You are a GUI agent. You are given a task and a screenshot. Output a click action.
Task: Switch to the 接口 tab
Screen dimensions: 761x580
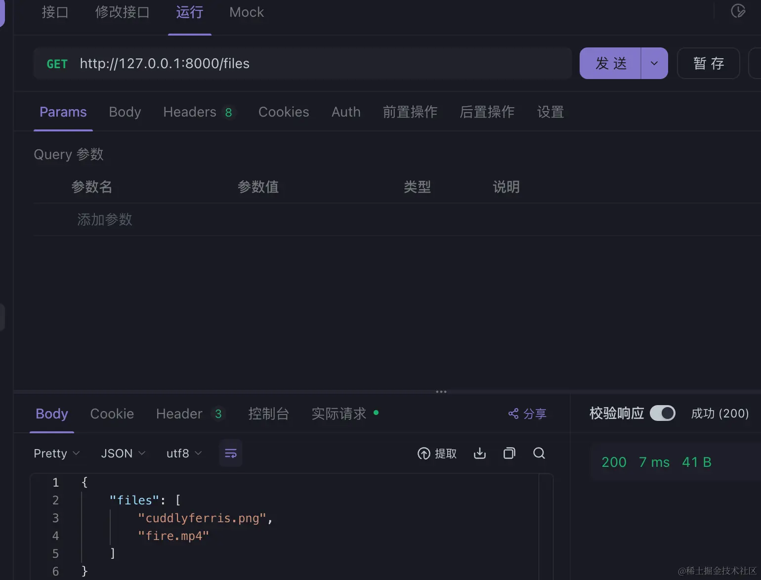pos(55,12)
